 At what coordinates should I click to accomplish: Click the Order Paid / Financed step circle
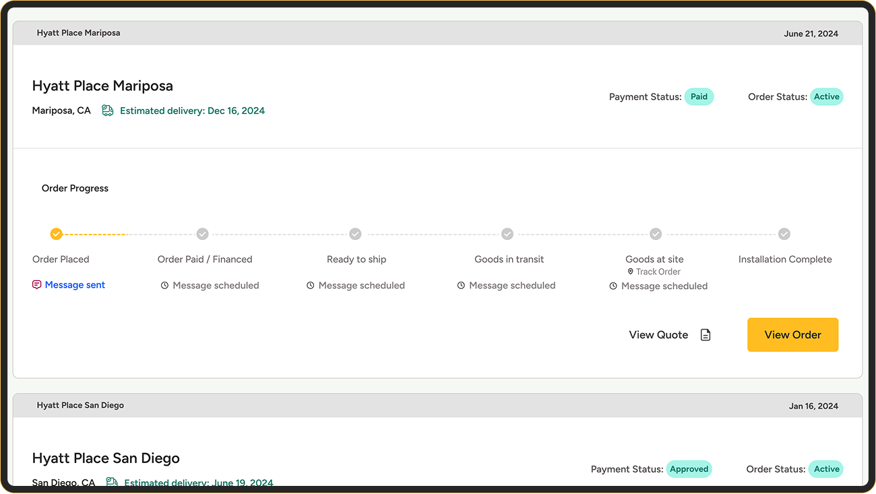202,234
